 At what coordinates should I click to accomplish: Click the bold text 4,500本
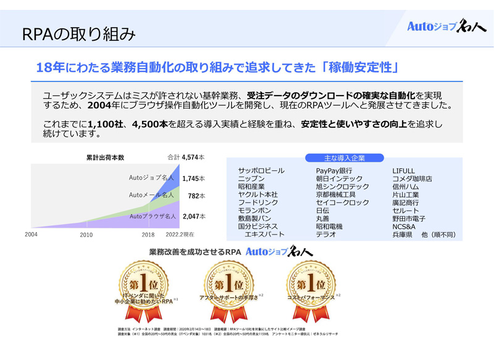click(x=150, y=124)
